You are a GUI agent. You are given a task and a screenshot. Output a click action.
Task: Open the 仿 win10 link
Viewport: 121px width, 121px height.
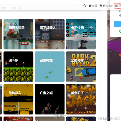106,6
